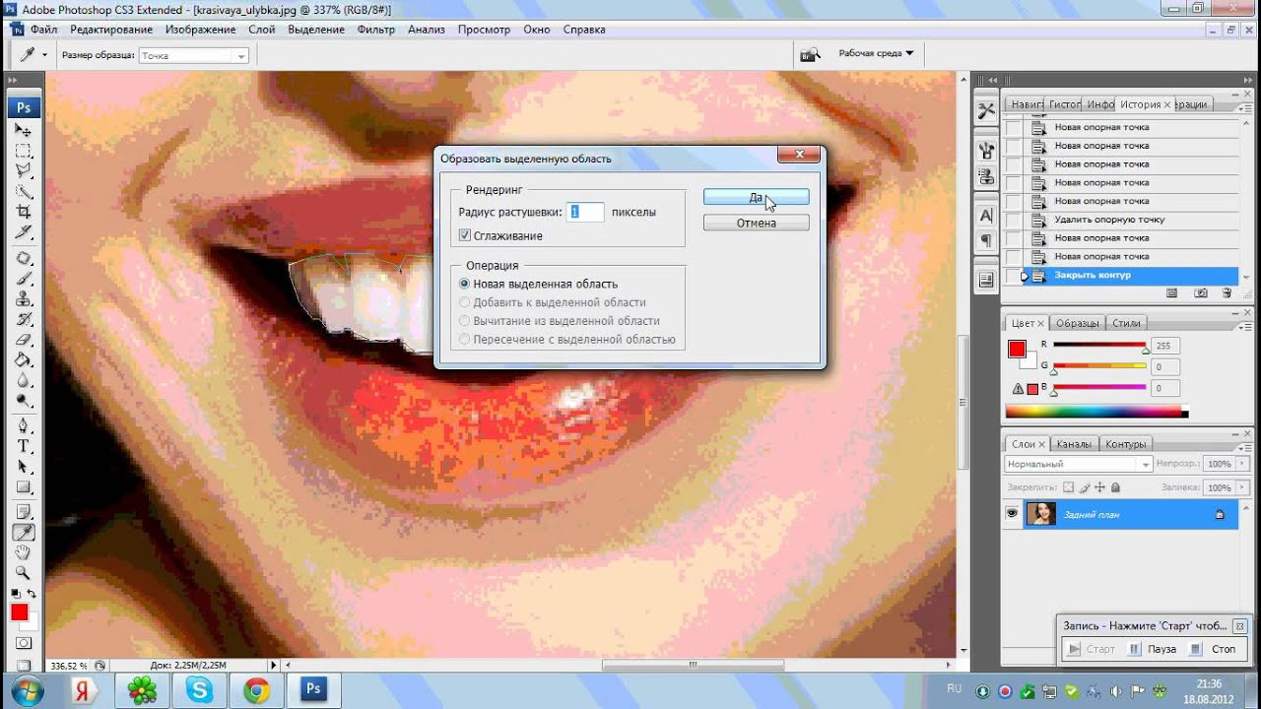Click foreground color swatch in toolbox
Screen dimensions: 1261x709
pos(19,612)
